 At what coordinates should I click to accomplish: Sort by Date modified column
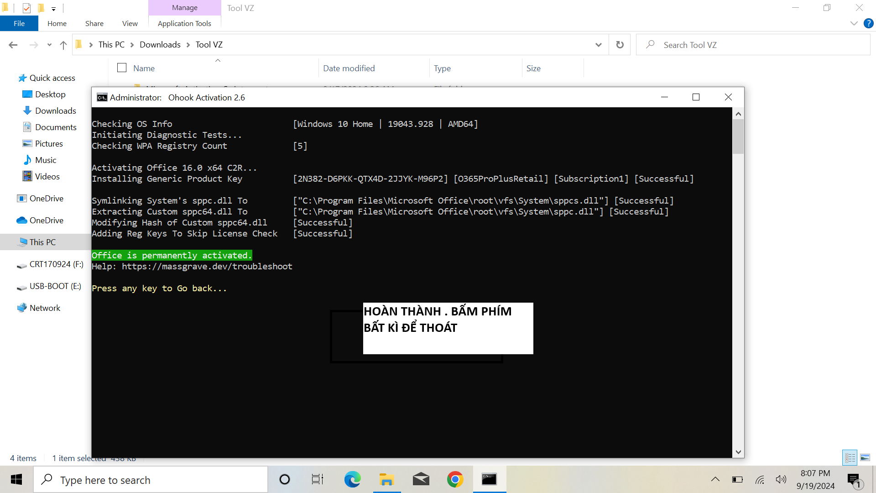click(349, 68)
